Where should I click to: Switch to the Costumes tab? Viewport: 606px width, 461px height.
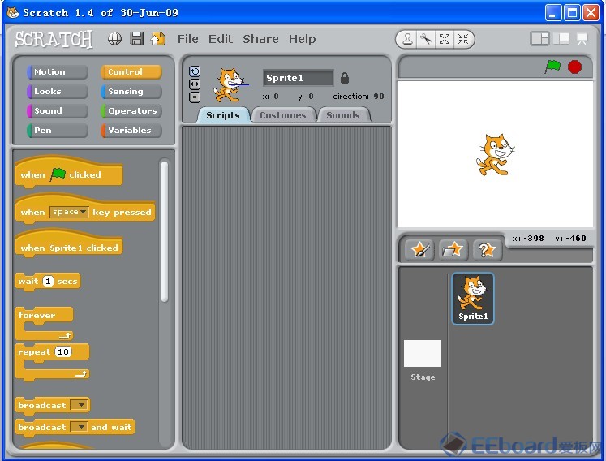pos(283,115)
